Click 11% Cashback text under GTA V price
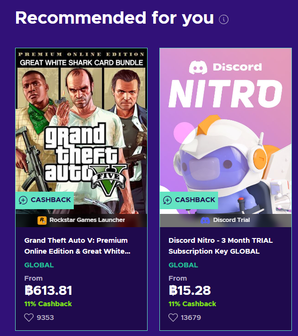 coord(47,304)
